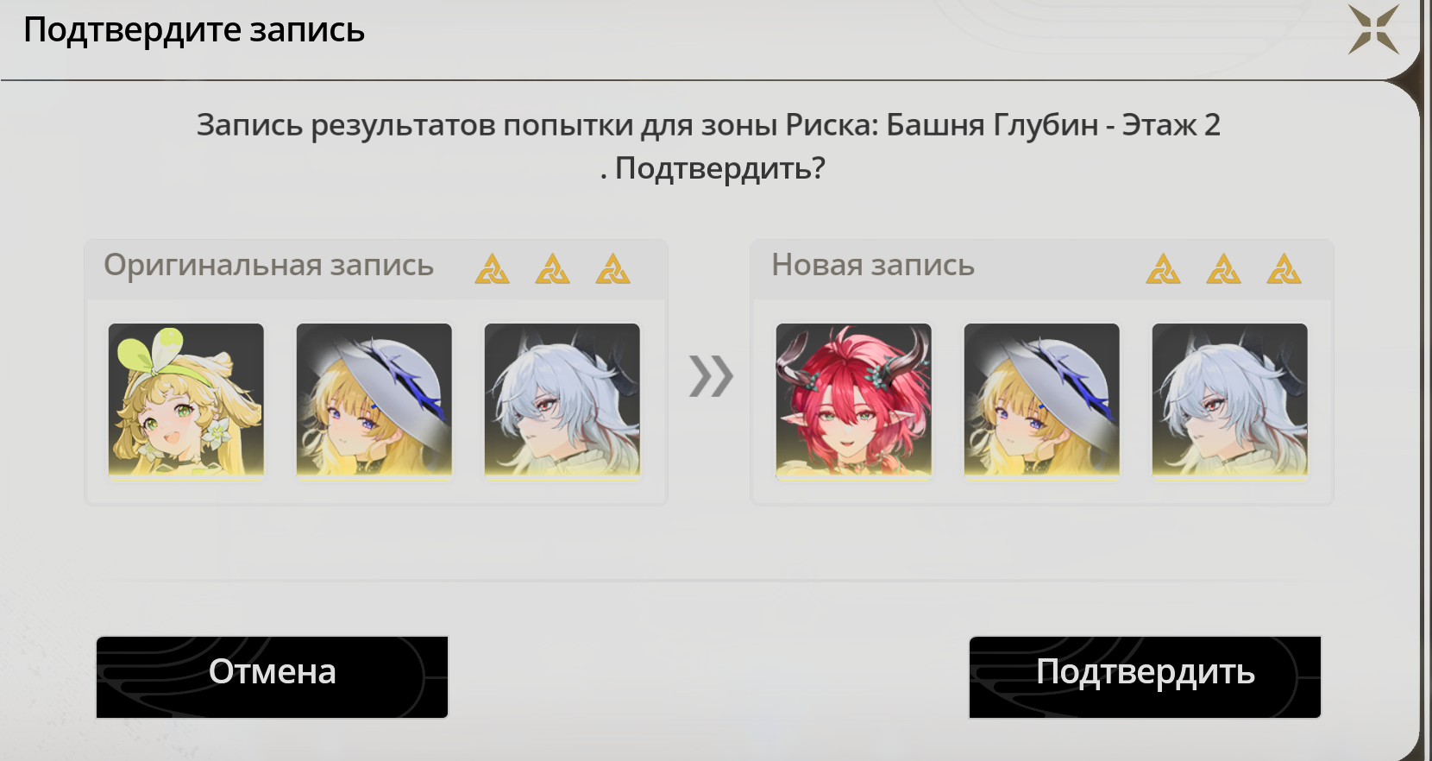This screenshot has width=1432, height=761.
Task: Click the double chevron arrow between records
Action: coord(711,376)
